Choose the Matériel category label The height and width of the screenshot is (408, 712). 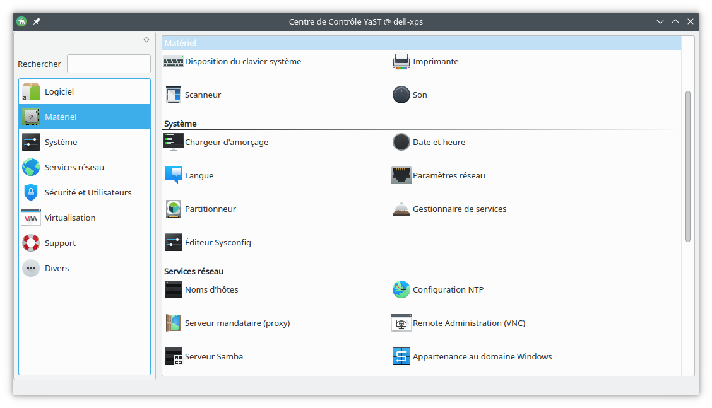click(x=61, y=117)
